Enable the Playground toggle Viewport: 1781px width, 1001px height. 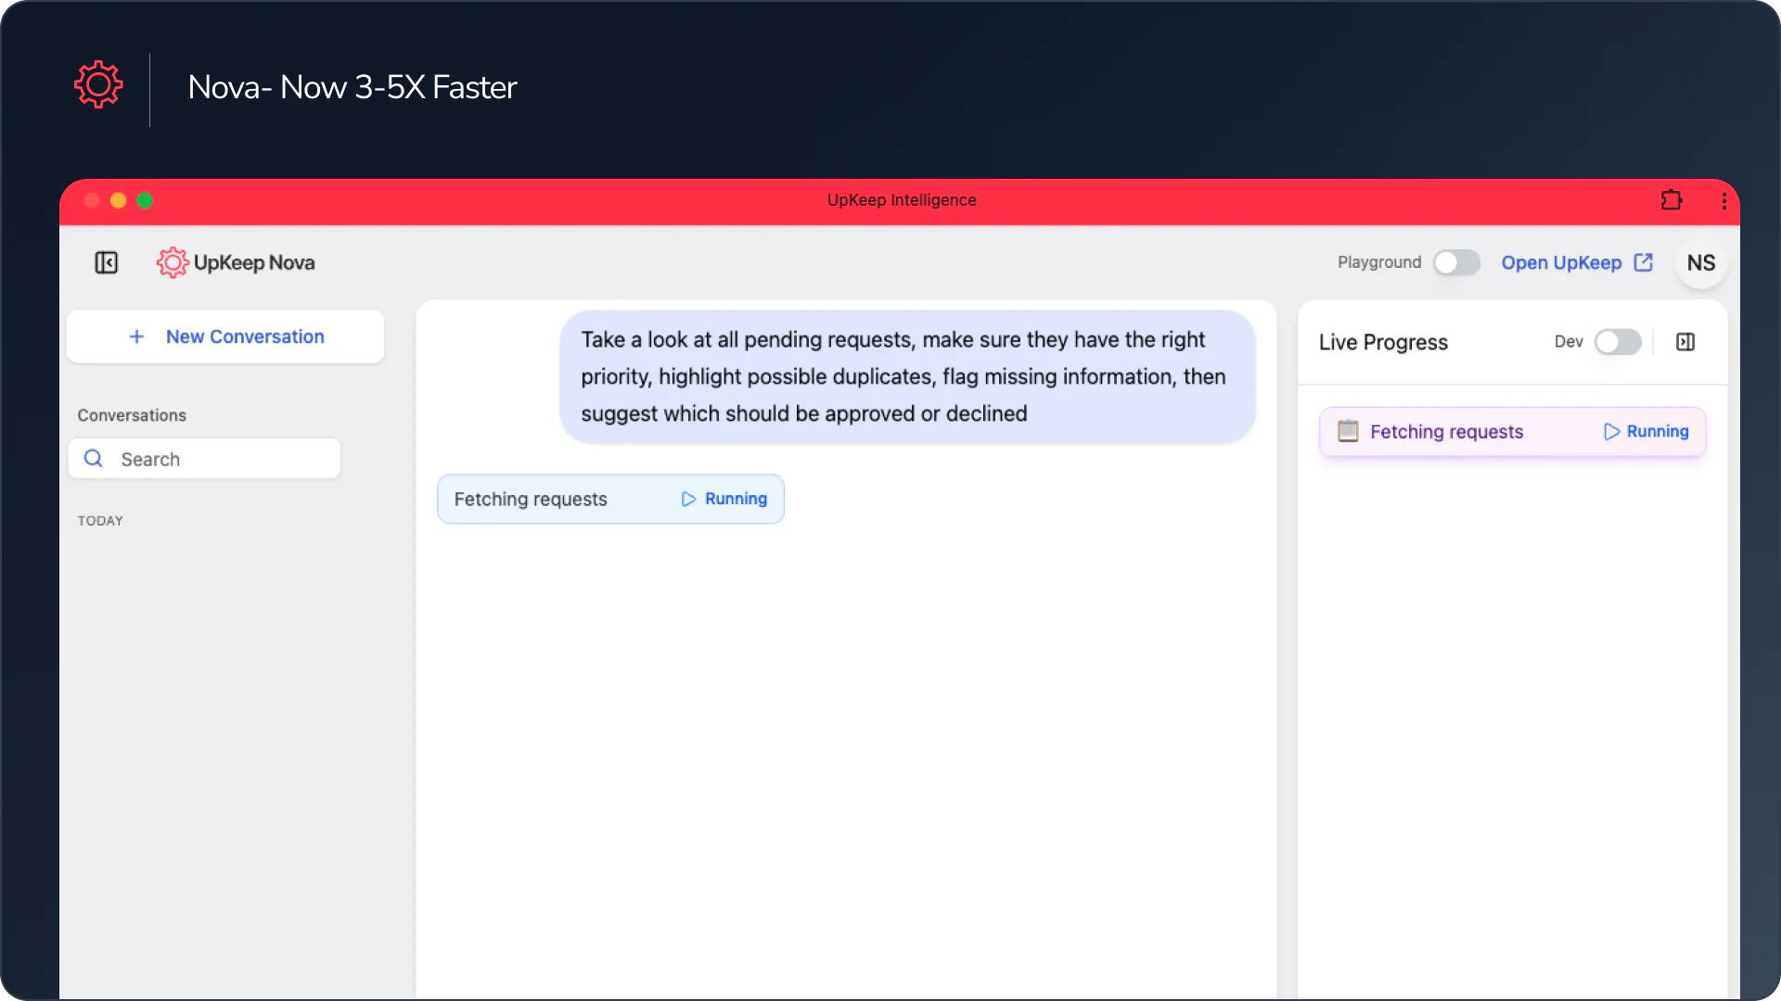(x=1455, y=262)
